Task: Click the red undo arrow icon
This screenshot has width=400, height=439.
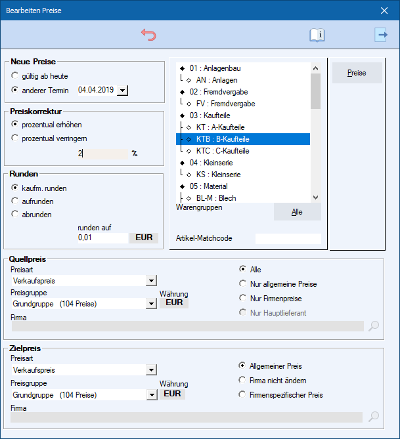Action: tap(148, 35)
